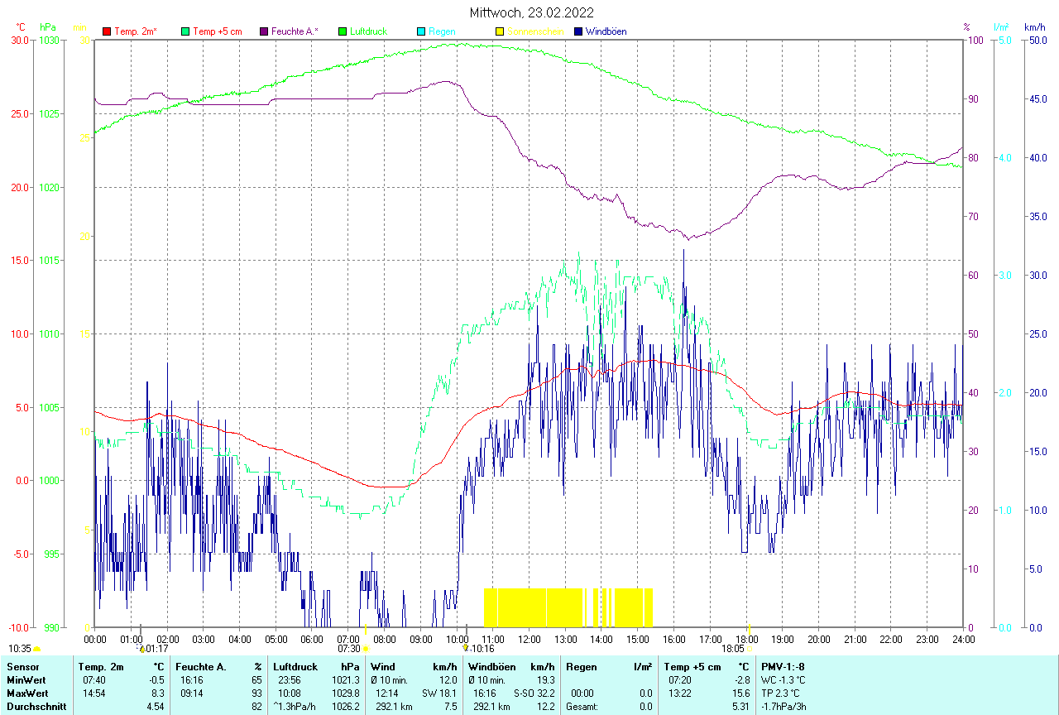Click the purple Feuchte A. legend swatch
The image size is (1059, 715).
click(264, 31)
